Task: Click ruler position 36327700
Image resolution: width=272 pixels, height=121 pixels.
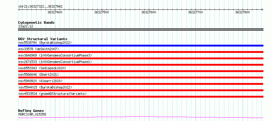Action: pos(196,12)
